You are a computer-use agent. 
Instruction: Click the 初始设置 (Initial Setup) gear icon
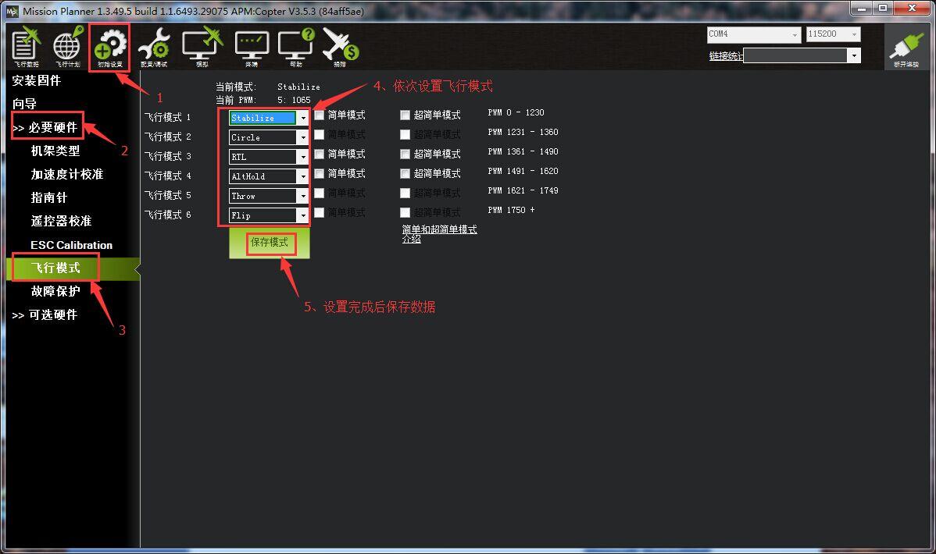[x=110, y=47]
